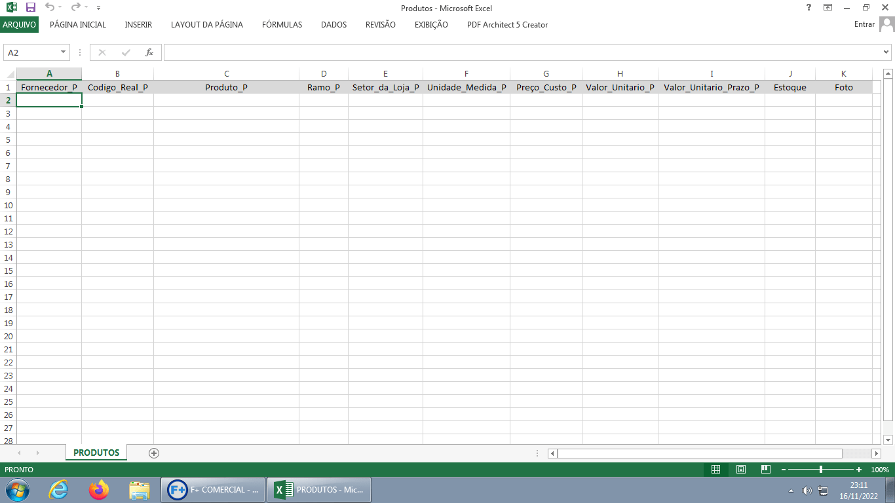Switch to FÓRMULAS ribbon tab
Screen dimensions: 895x503
(282, 25)
